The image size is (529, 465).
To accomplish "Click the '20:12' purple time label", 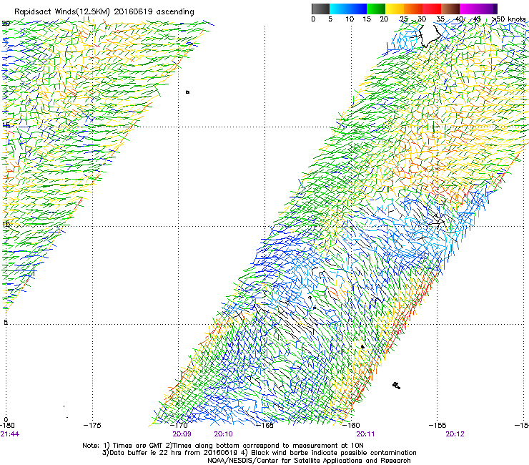I will [x=455, y=434].
